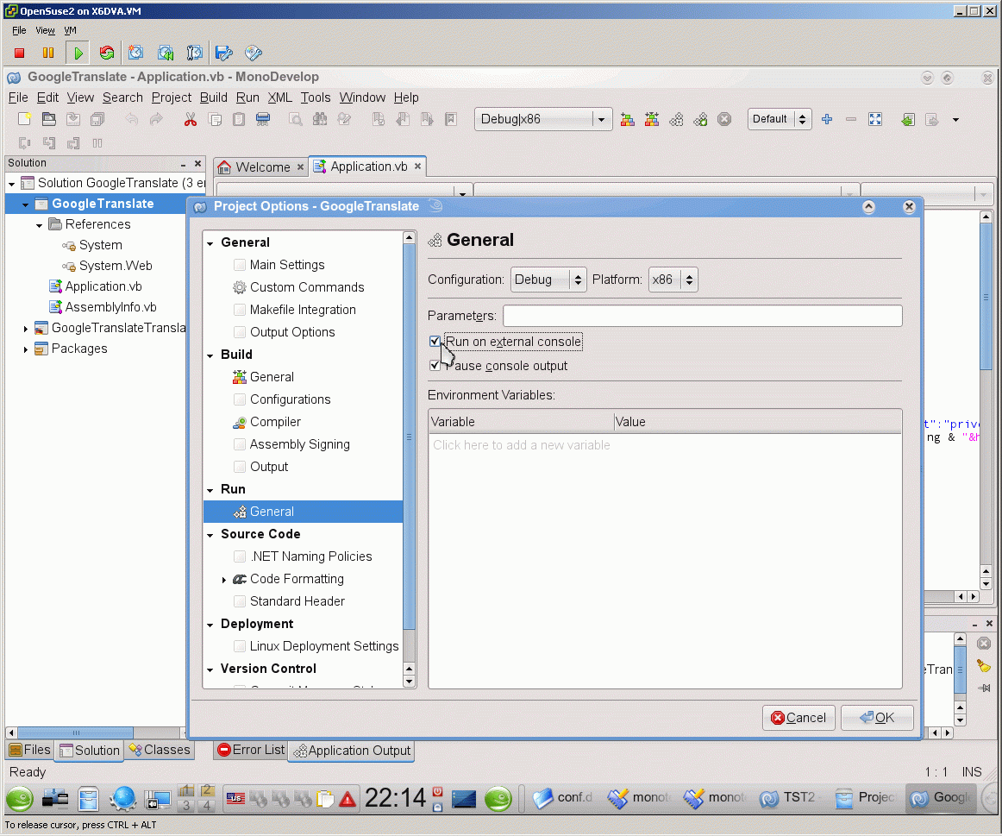The height and width of the screenshot is (836, 1002).
Task: Open the Platform x86 dropdown
Action: [x=673, y=280]
